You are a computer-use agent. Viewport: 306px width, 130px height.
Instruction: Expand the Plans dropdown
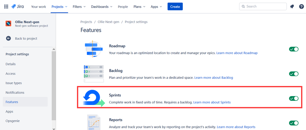click(139, 7)
